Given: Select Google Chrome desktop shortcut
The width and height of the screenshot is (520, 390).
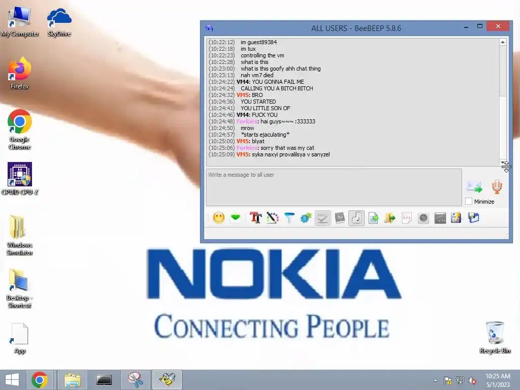Looking at the screenshot, I should coord(20,129).
